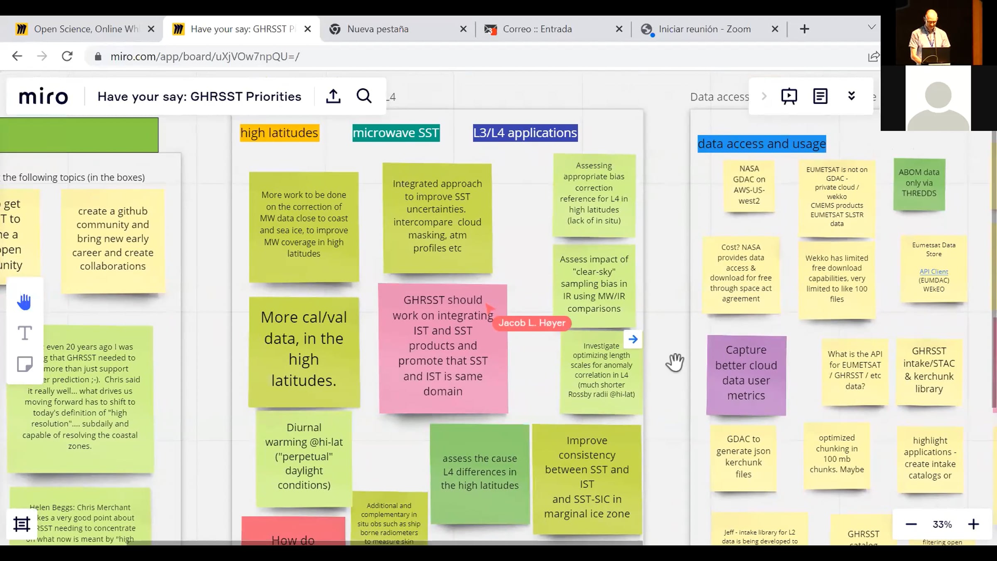This screenshot has height=561, width=997.
Task: Select the Text tool
Action: click(x=25, y=333)
